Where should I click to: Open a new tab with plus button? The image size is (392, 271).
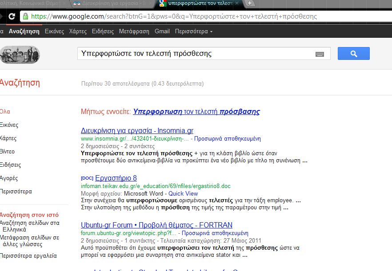[x=249, y=3]
